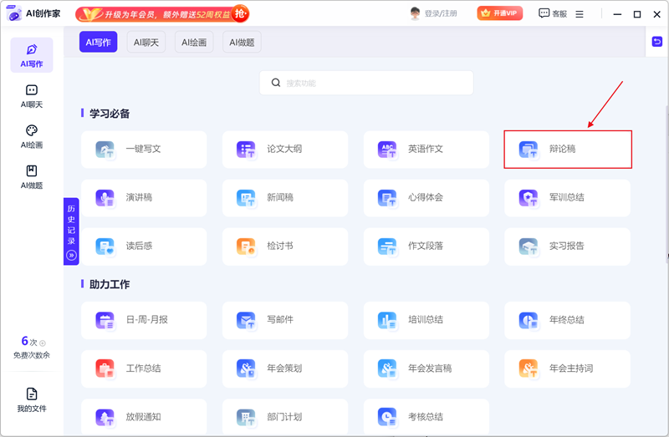This screenshot has height=437, width=669.
Task: Click the annual membership upgrade banner
Action: tap(162, 14)
